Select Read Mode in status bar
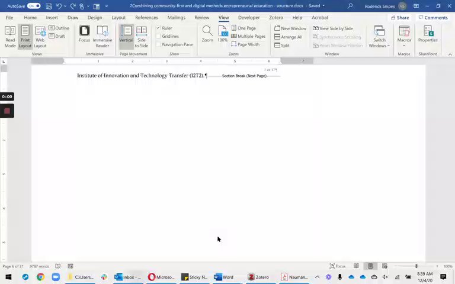Screen dimensions: 455x284 point(356,266)
